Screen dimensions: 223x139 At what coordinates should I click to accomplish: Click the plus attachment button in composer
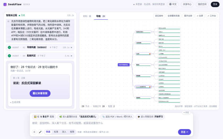(34, 132)
